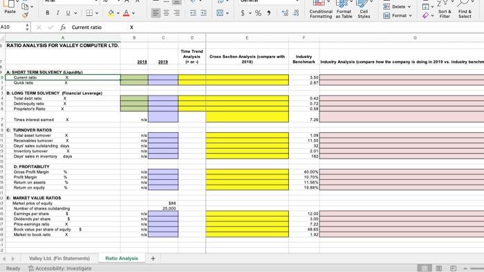Open Format as Table gallery
The width and height of the screenshot is (484, 272).
(344, 9)
